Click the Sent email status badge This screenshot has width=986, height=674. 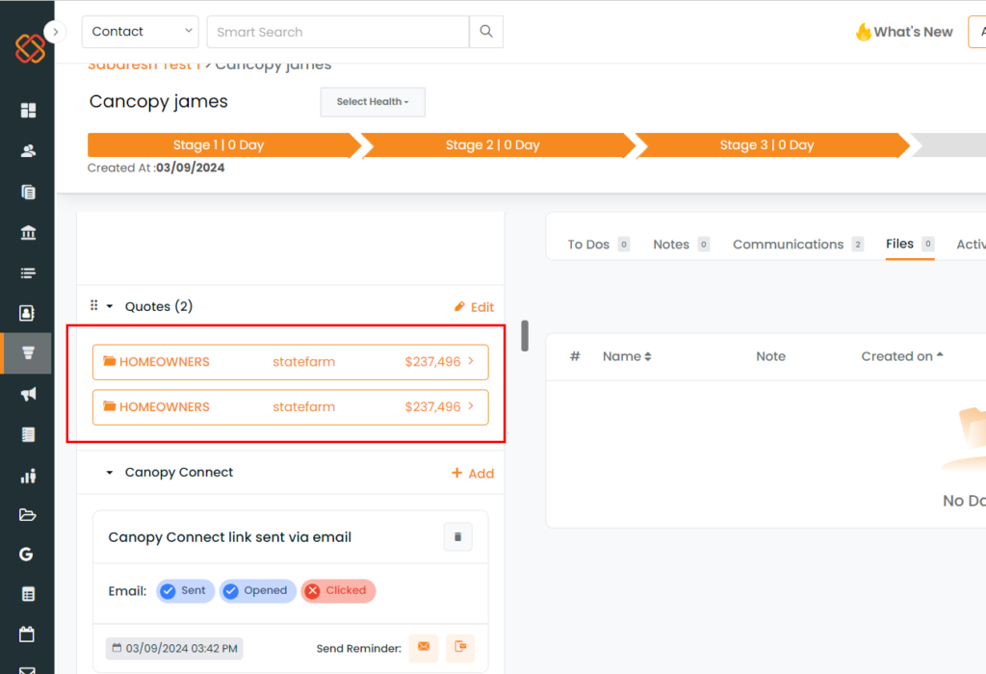(x=186, y=591)
